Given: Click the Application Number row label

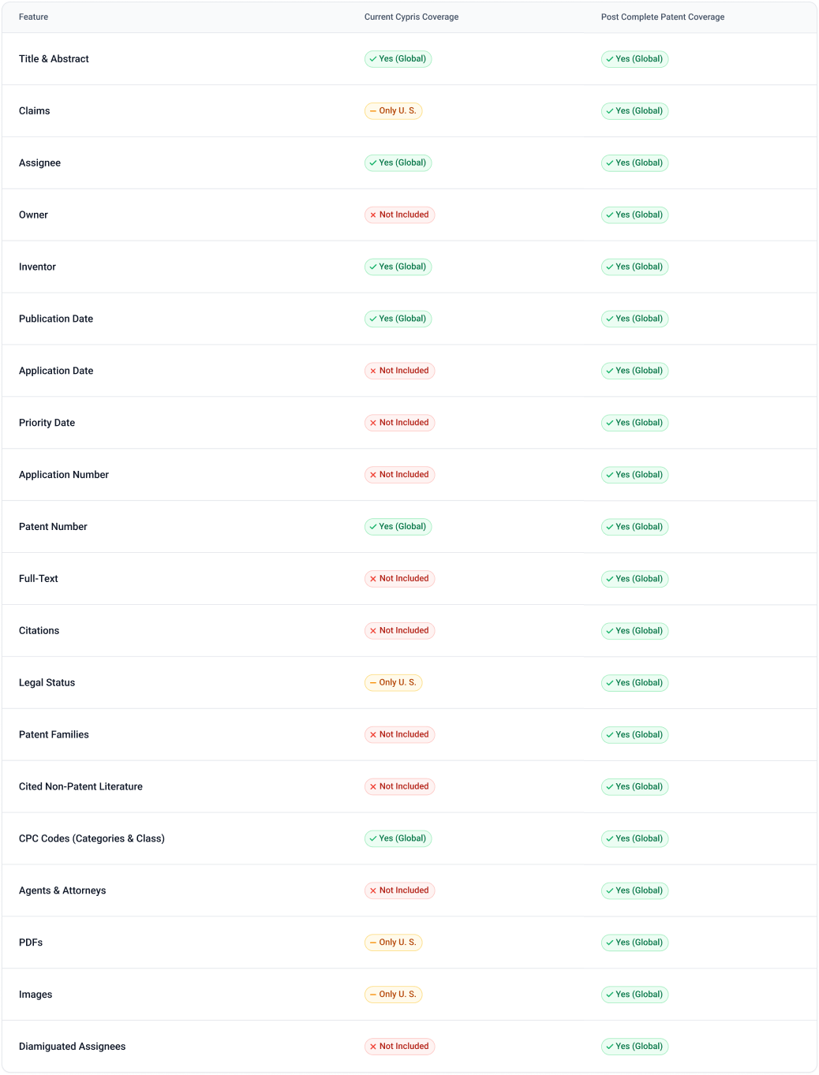Looking at the screenshot, I should point(64,475).
